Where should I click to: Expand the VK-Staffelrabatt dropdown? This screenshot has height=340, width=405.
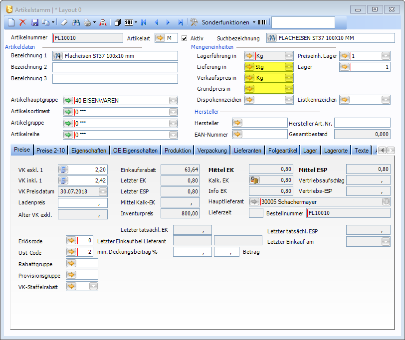[x=93, y=286]
